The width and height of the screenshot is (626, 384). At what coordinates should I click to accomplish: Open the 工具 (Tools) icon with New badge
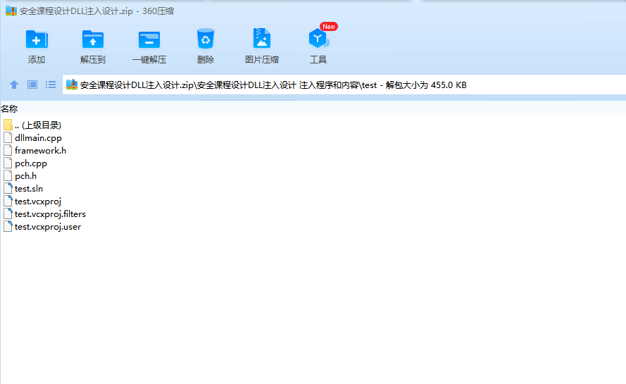tap(319, 38)
